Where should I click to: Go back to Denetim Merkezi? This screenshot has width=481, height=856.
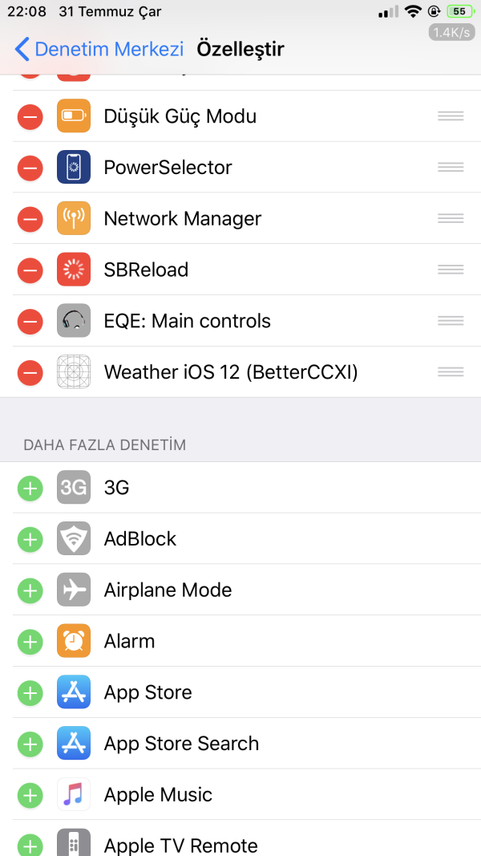tap(99, 49)
